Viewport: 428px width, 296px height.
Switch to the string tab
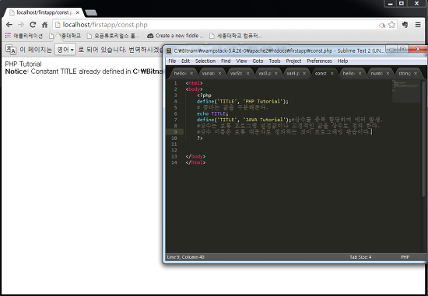click(405, 73)
